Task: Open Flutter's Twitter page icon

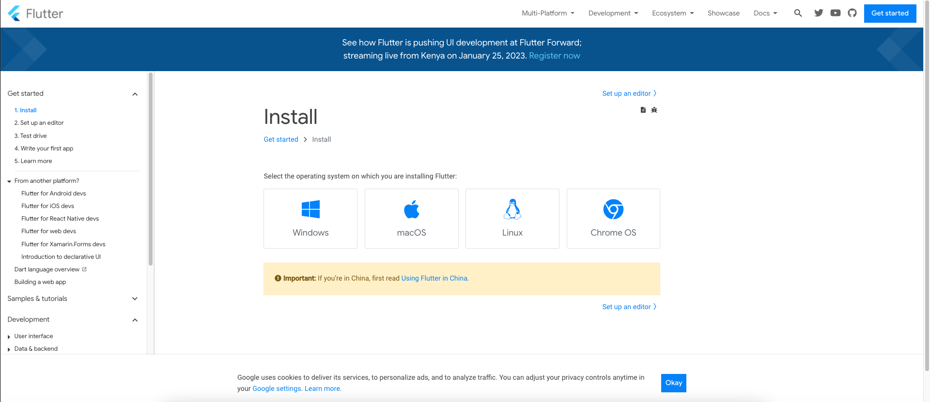Action: click(x=819, y=13)
